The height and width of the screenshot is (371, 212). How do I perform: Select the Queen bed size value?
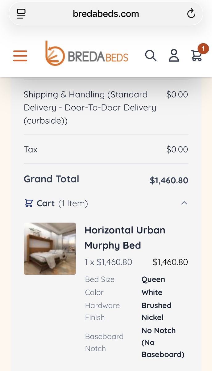pos(153,279)
